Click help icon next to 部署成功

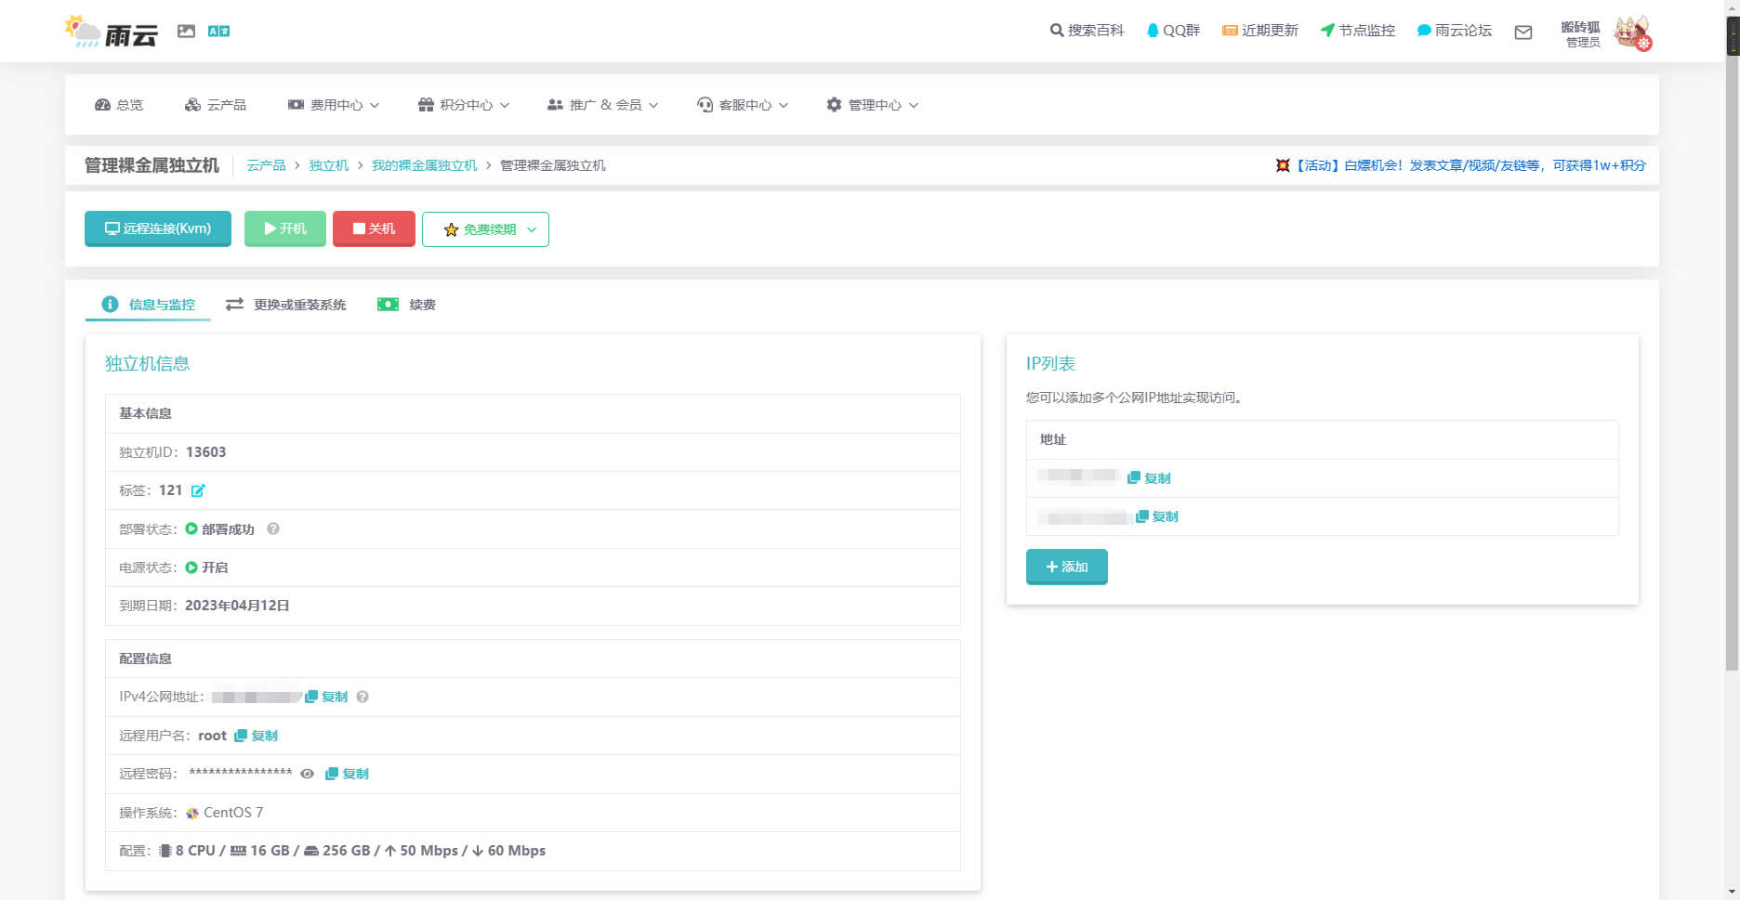click(273, 529)
